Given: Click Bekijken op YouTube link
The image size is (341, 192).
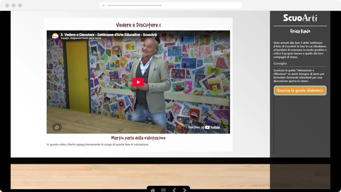Looking at the screenshot, I should point(204,127).
